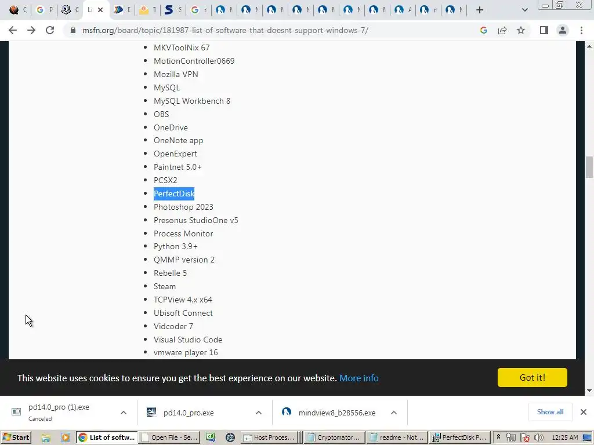The height and width of the screenshot is (445, 594).
Task: Reload the msfn.org page
Action: (50, 30)
